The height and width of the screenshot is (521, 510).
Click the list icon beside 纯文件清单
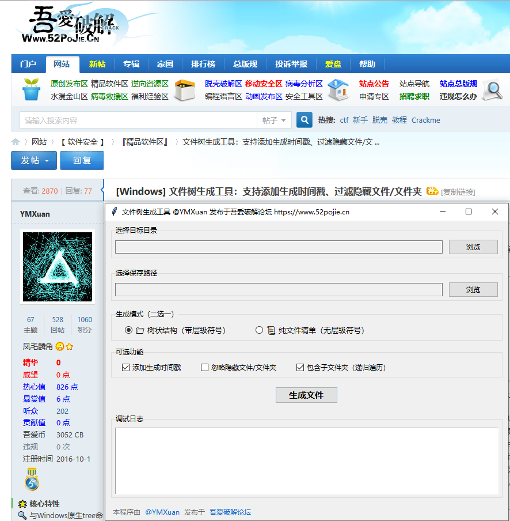(x=271, y=330)
